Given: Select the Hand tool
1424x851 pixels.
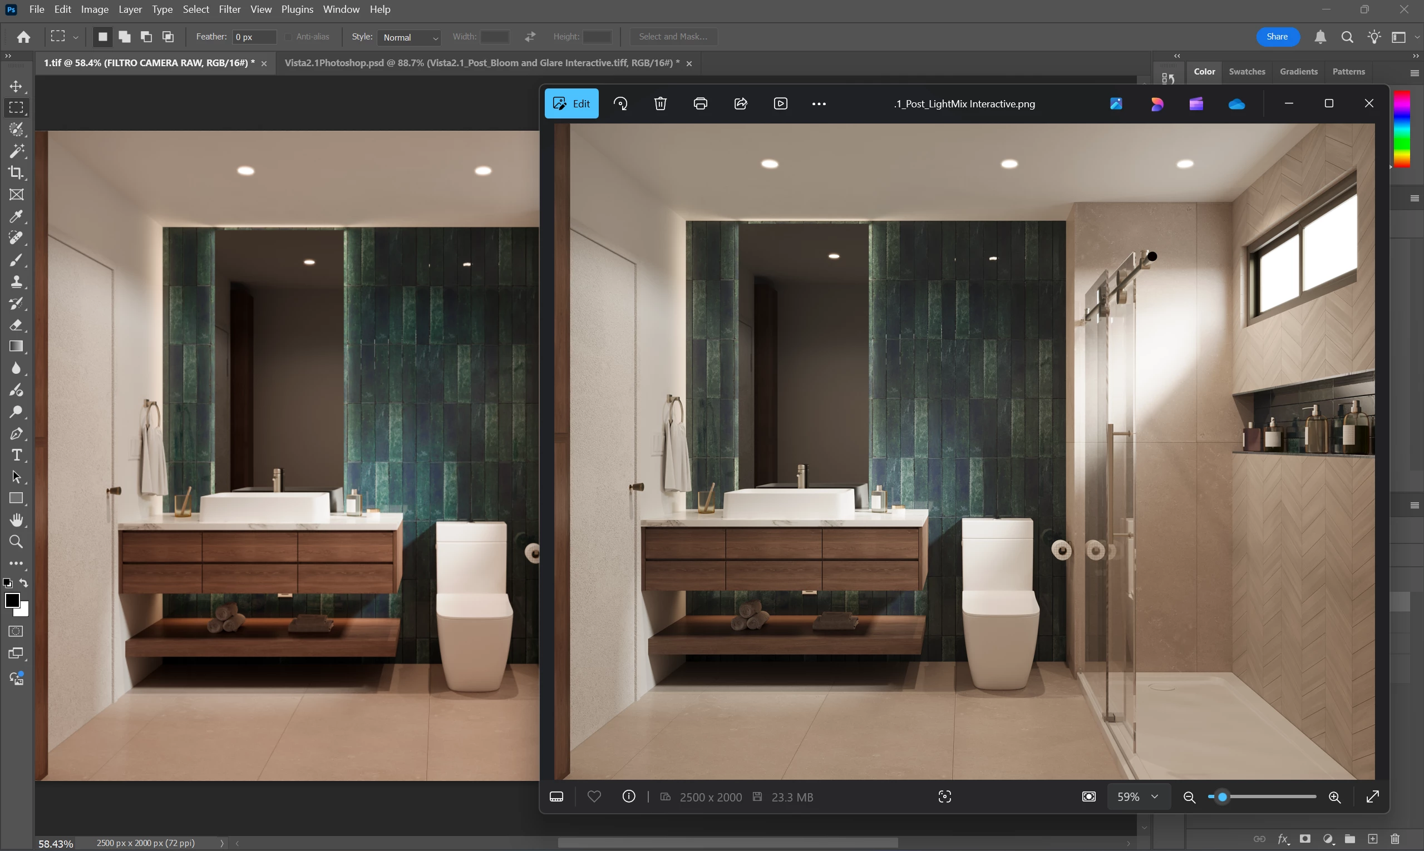Looking at the screenshot, I should (x=16, y=520).
